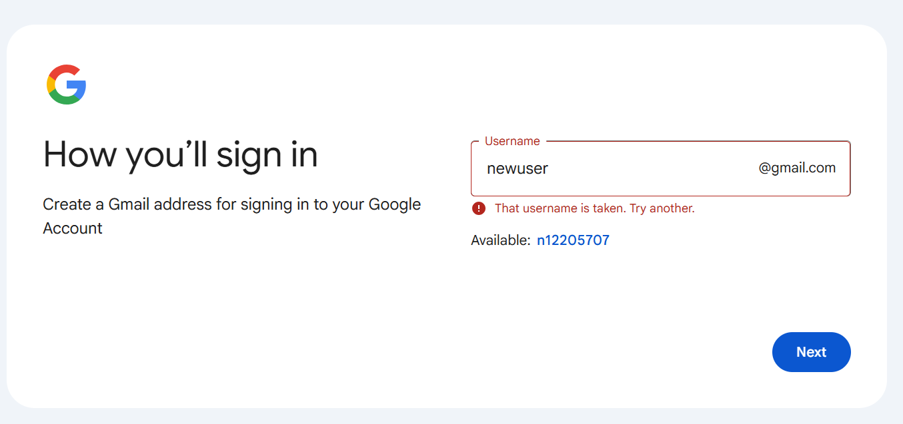The height and width of the screenshot is (424, 903).
Task: Click the "Available:" label
Action: click(501, 240)
